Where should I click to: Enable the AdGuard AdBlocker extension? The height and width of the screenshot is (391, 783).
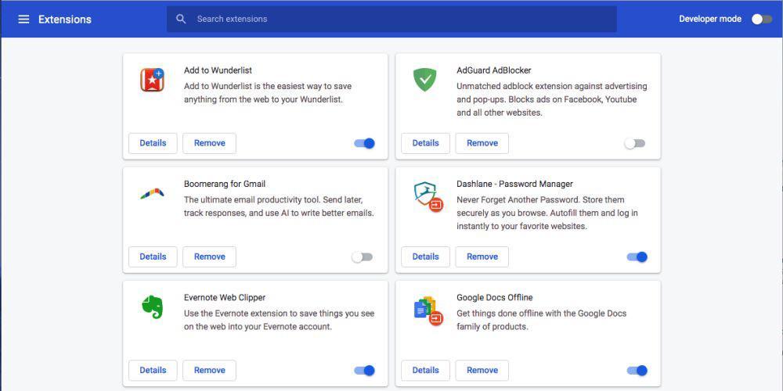635,144
